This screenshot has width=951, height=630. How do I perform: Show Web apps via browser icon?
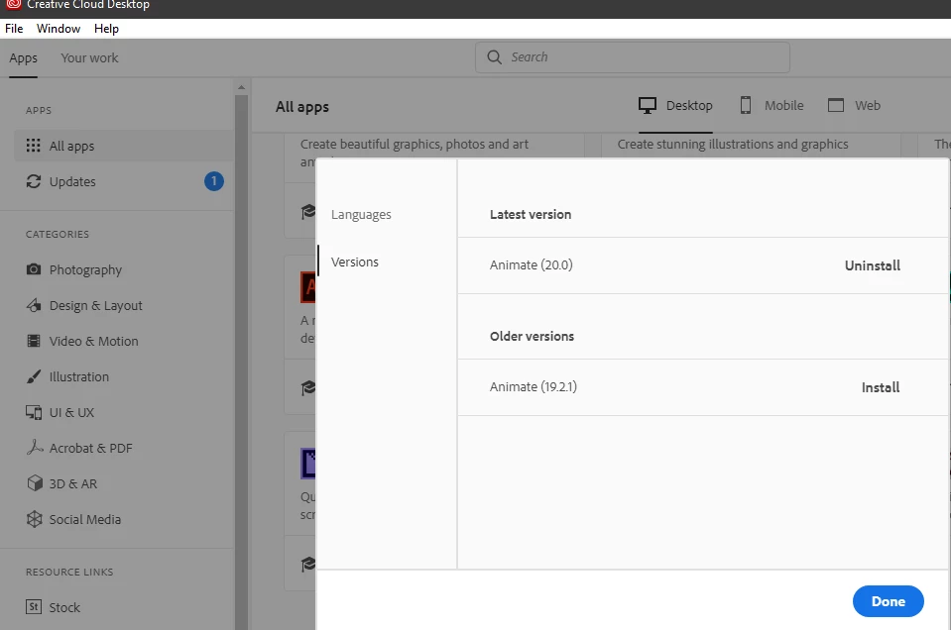[x=836, y=105]
